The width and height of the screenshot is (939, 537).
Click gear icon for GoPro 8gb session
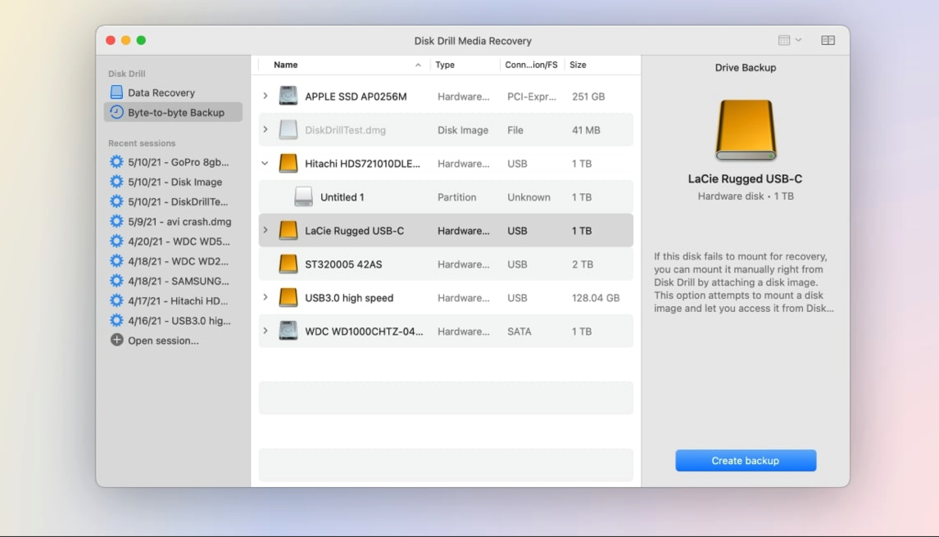116,161
